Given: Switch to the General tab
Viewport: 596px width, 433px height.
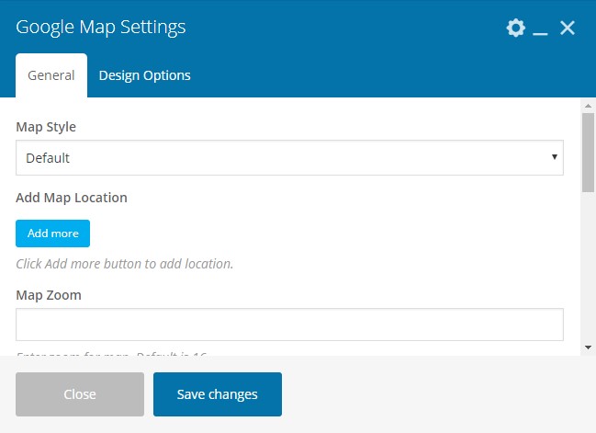Looking at the screenshot, I should pyautogui.click(x=51, y=75).
